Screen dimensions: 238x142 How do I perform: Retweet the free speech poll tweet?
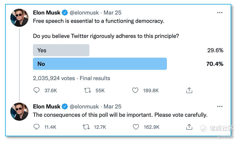point(88,90)
